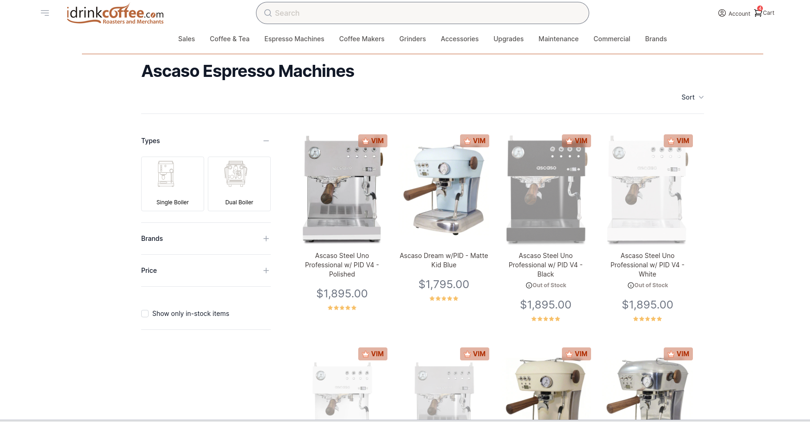Screen dimensions: 810x422
Task: Enable Show only in-stock items checkbox
Action: pos(145,314)
